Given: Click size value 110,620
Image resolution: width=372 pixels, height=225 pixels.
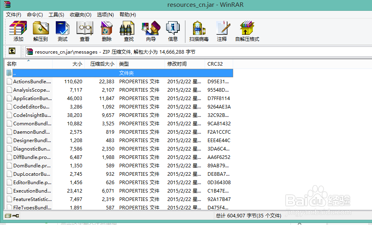Looking at the screenshot, I should [73, 82].
